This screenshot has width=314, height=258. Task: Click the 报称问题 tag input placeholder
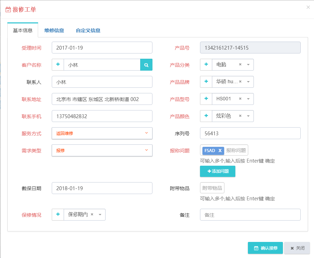point(236,150)
